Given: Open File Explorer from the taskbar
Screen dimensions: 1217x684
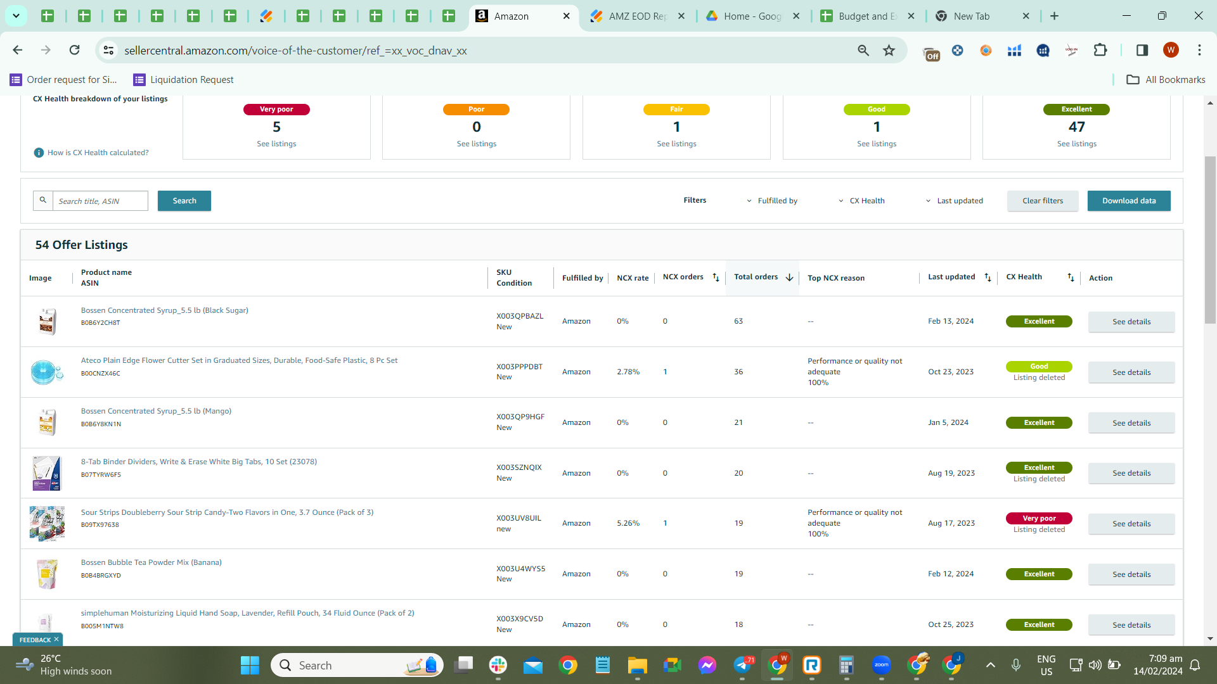Looking at the screenshot, I should (x=637, y=665).
